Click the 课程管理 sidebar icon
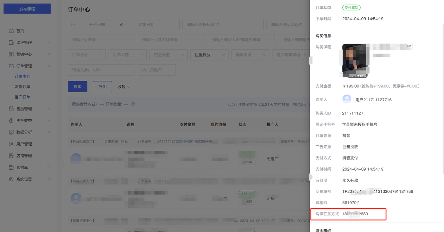 [x=11, y=43]
